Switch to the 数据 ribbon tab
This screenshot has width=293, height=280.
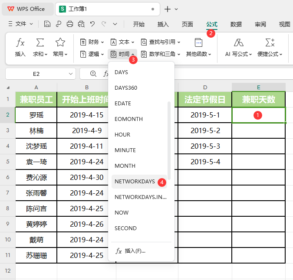pos(236,24)
